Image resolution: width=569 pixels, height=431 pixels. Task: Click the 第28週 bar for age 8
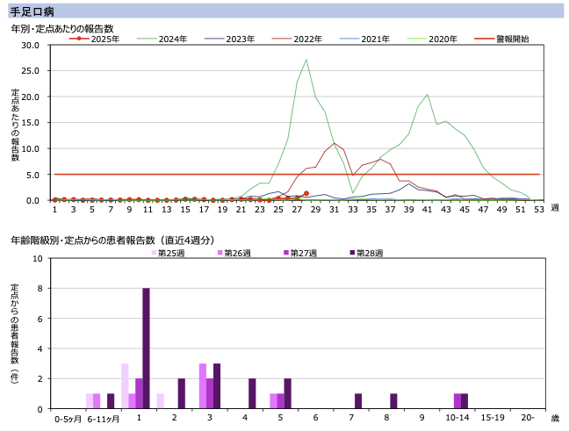(x=393, y=401)
